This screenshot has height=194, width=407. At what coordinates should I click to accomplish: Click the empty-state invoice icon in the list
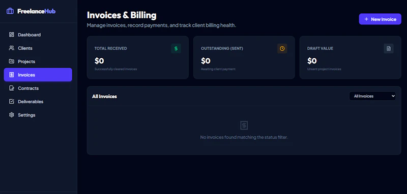coord(244,126)
